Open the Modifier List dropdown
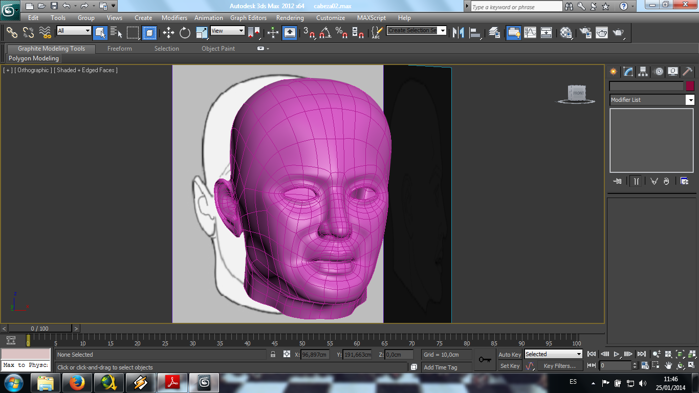699x393 pixels. tap(690, 100)
